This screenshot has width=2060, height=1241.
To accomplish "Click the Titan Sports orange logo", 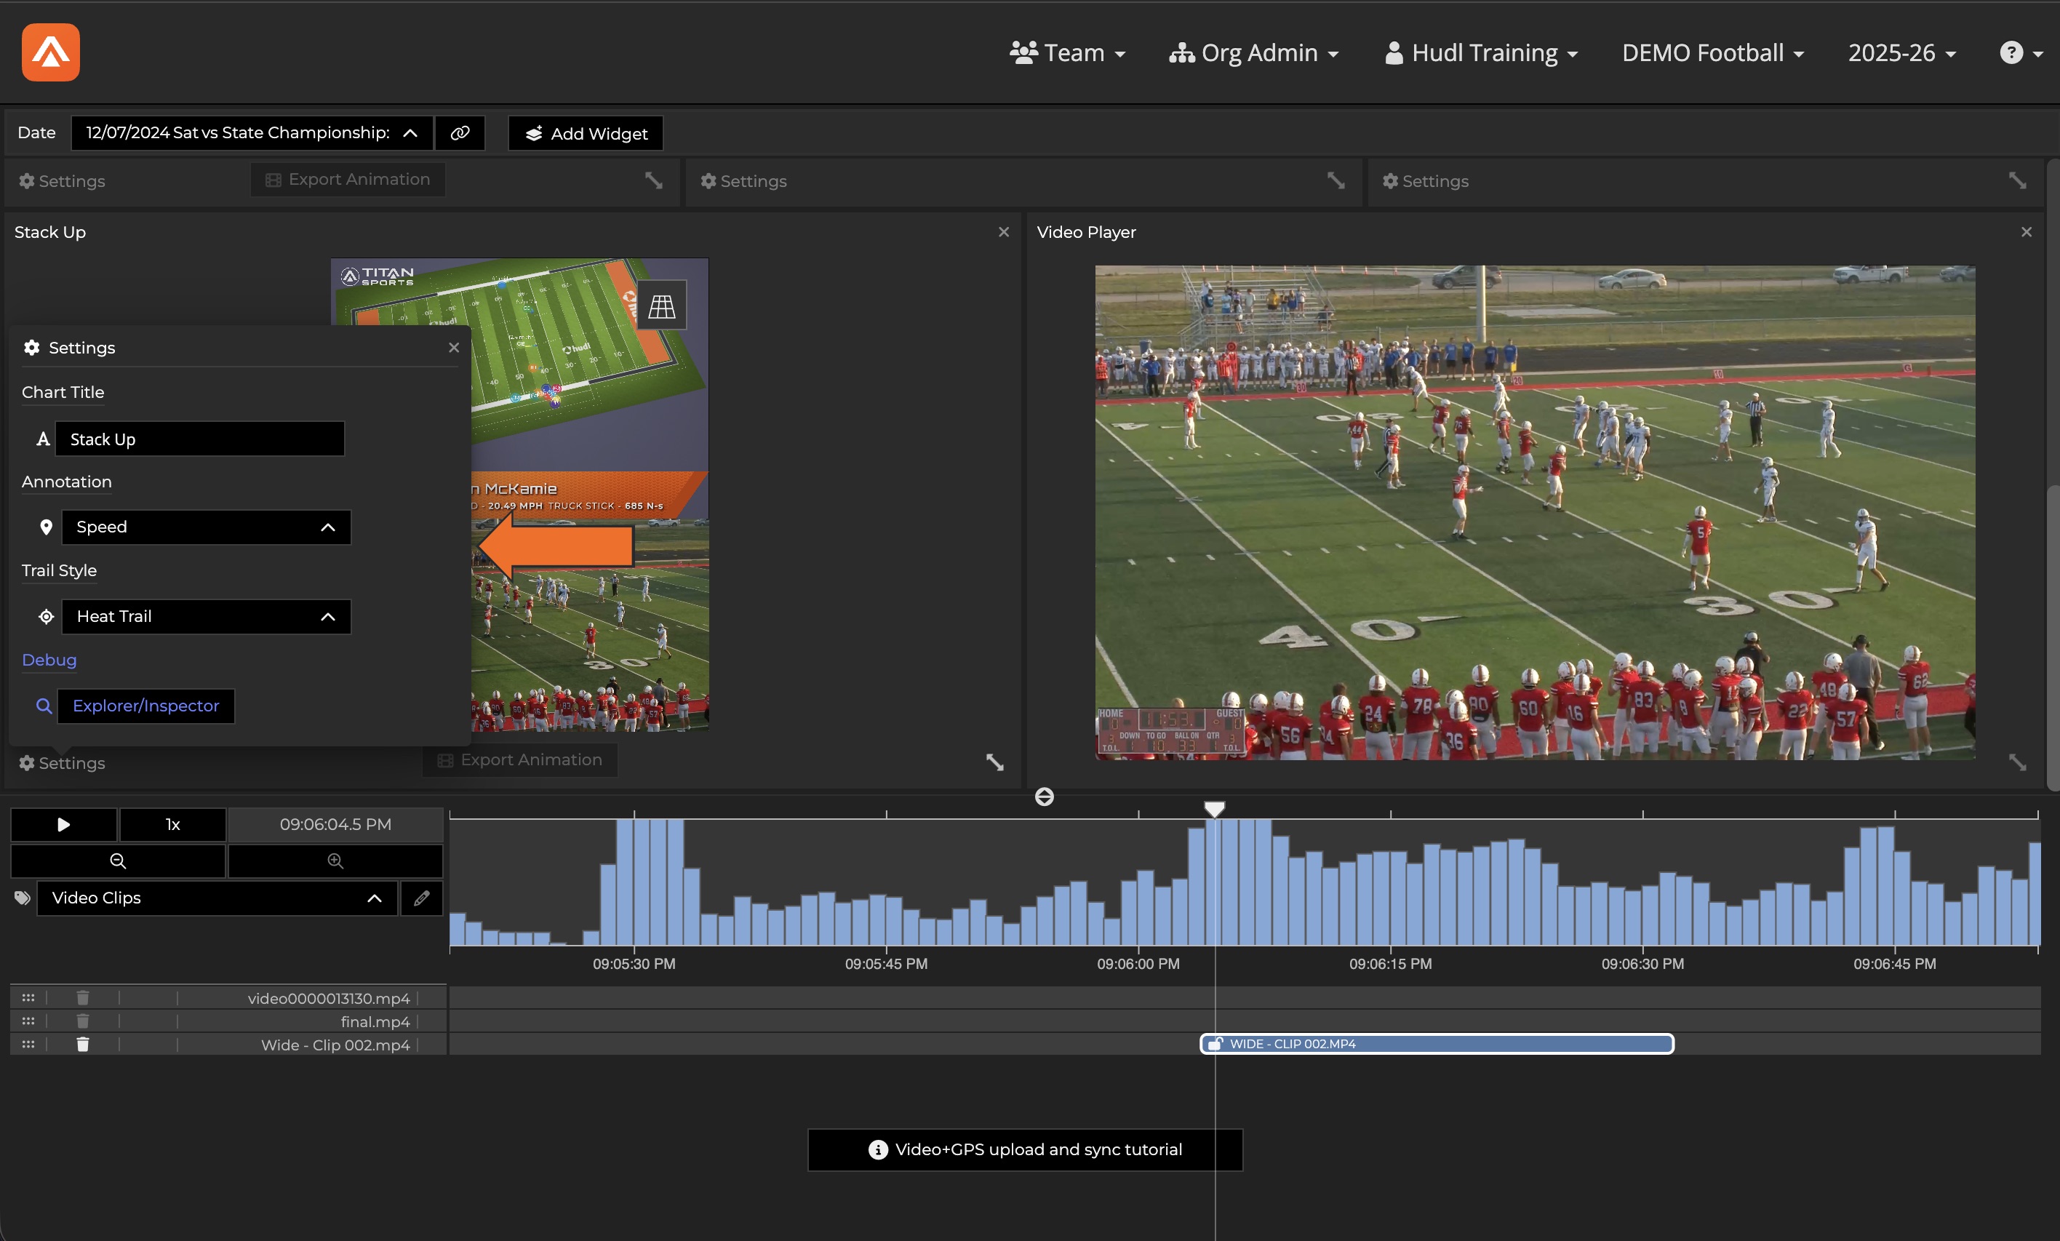I will 51,52.
